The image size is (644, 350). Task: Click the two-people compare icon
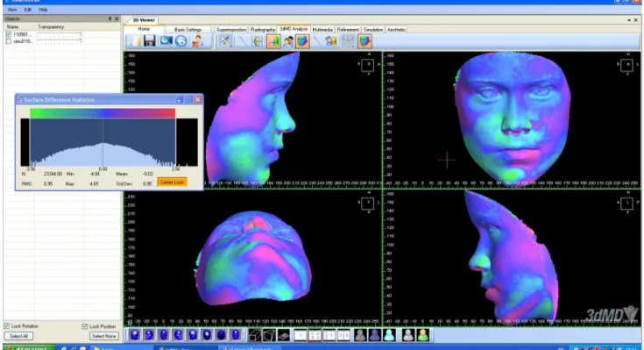point(288,41)
